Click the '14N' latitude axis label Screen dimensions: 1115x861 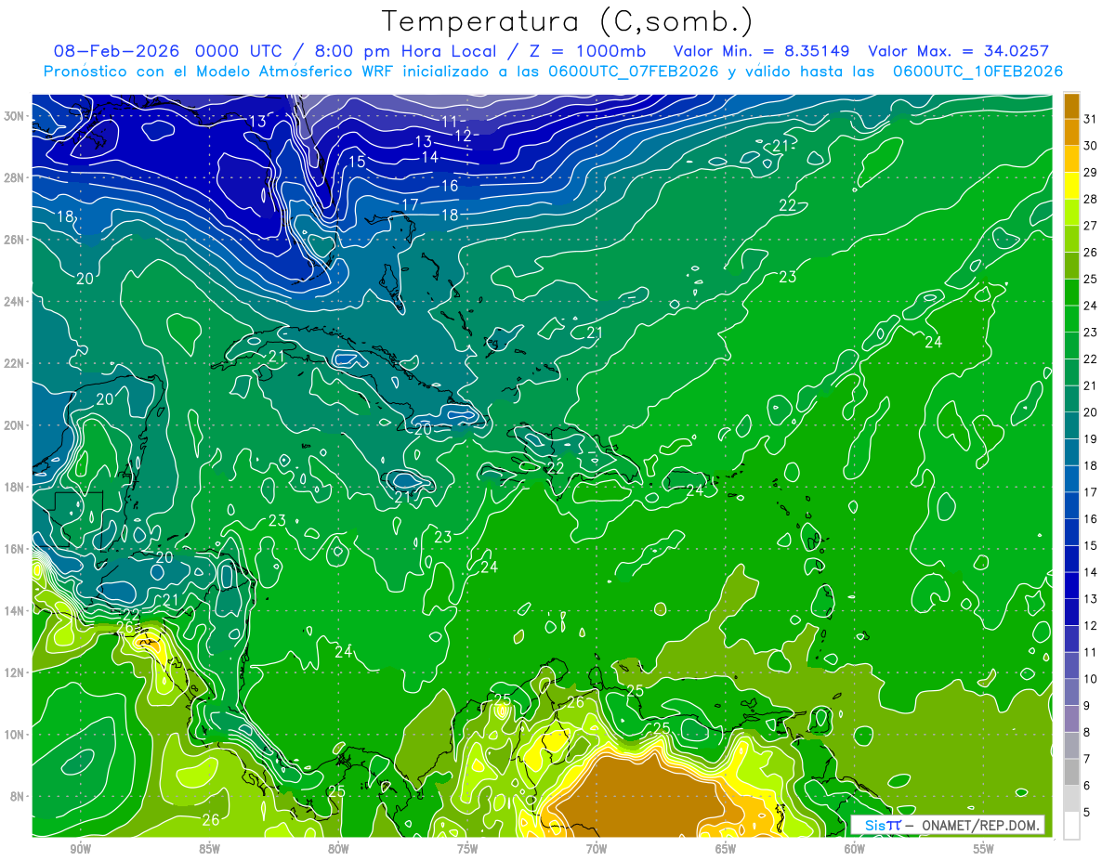click(15, 610)
